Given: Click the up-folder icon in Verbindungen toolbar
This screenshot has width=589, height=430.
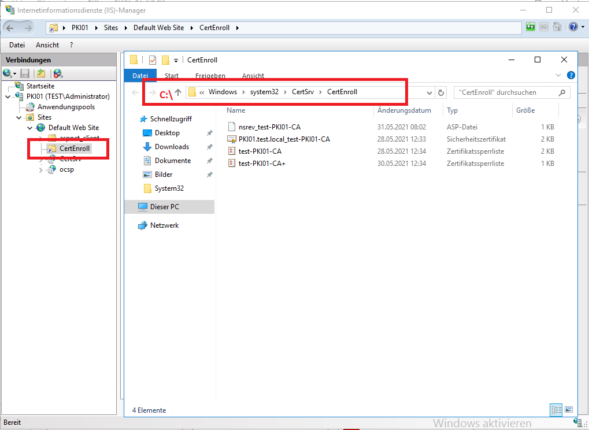Looking at the screenshot, I should [x=41, y=73].
